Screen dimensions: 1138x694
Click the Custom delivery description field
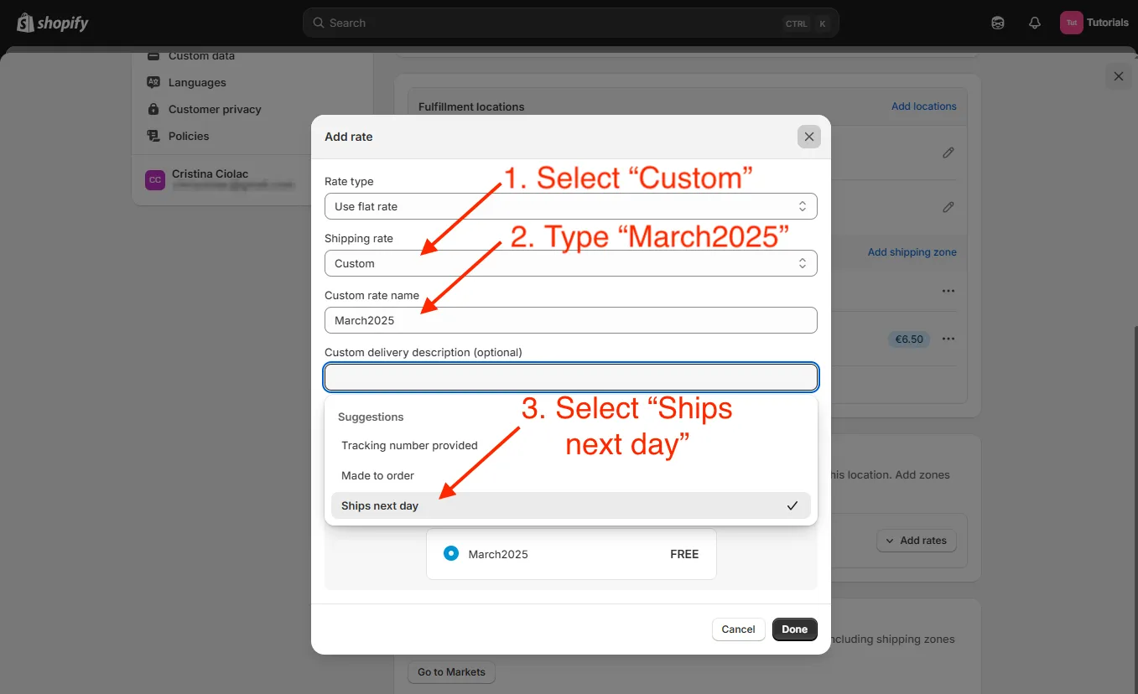pos(570,377)
